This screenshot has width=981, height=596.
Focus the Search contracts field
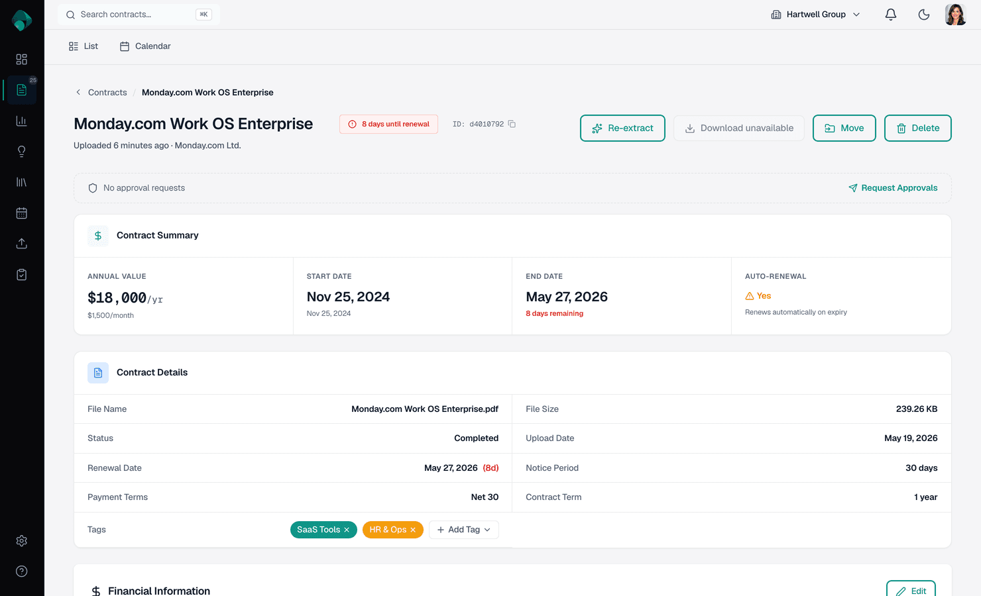coord(139,15)
